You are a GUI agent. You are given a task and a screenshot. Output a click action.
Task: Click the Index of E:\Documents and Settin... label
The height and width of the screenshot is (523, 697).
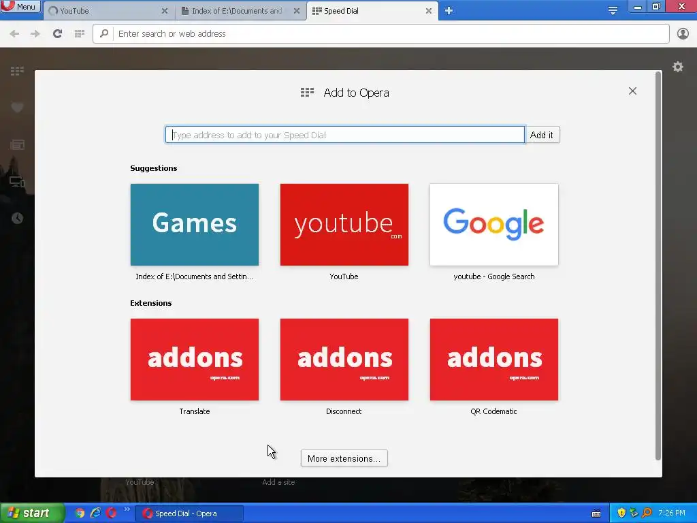click(x=194, y=276)
